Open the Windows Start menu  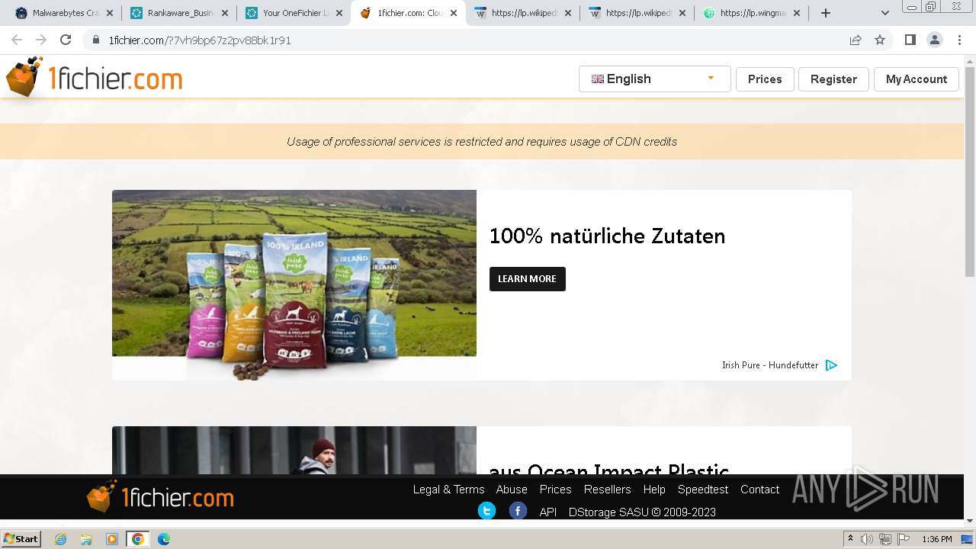point(21,539)
